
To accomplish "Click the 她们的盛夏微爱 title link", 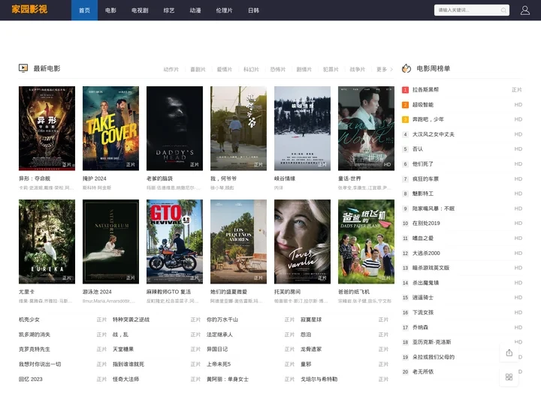I will coord(228,292).
